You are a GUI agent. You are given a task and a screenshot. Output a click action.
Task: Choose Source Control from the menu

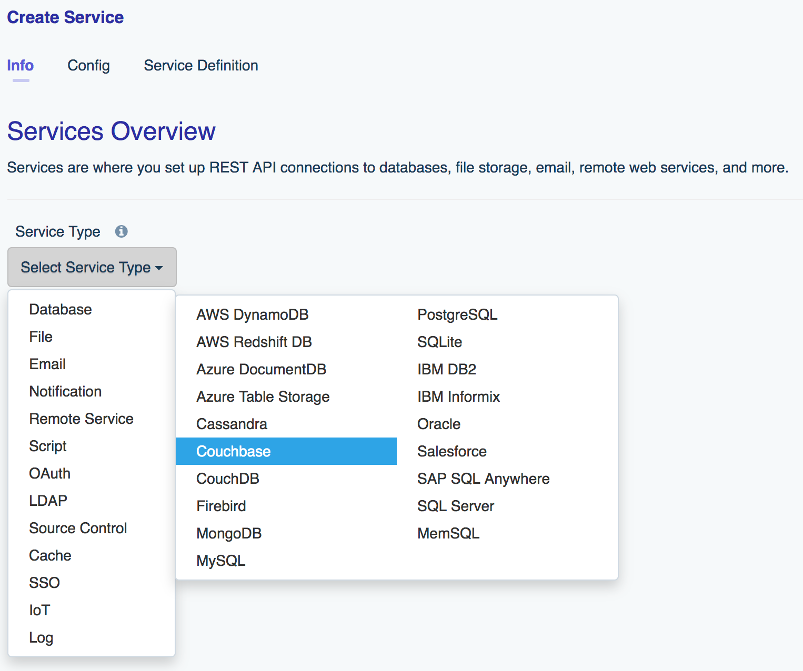click(92, 528)
